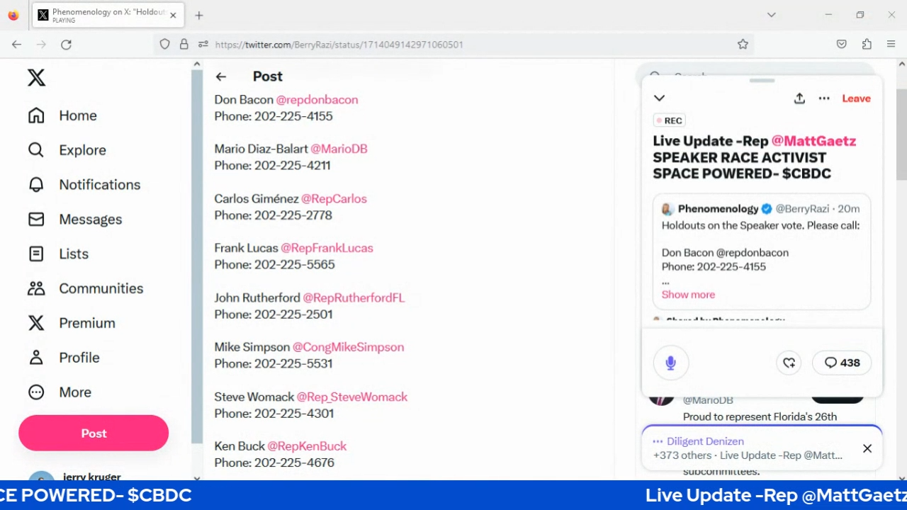Image resolution: width=907 pixels, height=510 pixels.
Task: Open Notifications from sidebar
Action: click(99, 185)
